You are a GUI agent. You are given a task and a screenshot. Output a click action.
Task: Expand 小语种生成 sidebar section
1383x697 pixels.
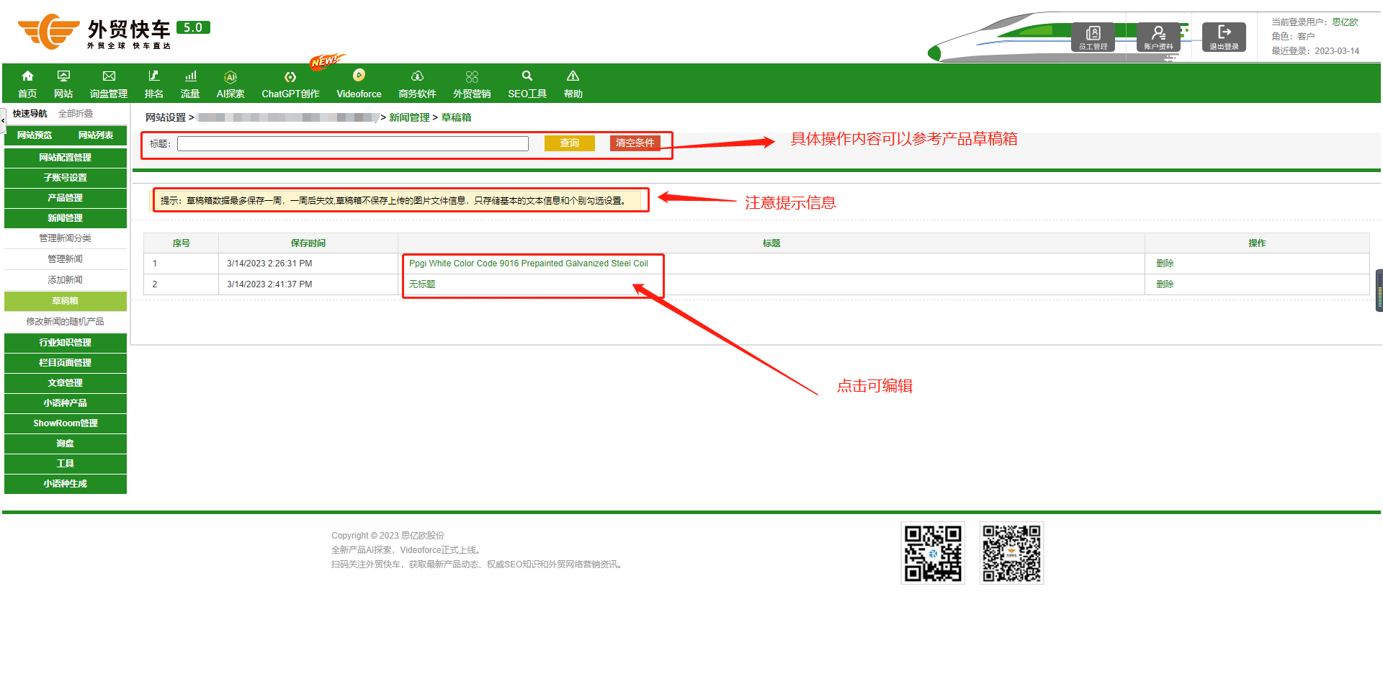[x=66, y=484]
